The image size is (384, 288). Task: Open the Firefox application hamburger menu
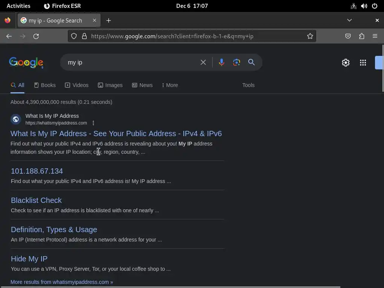375,36
